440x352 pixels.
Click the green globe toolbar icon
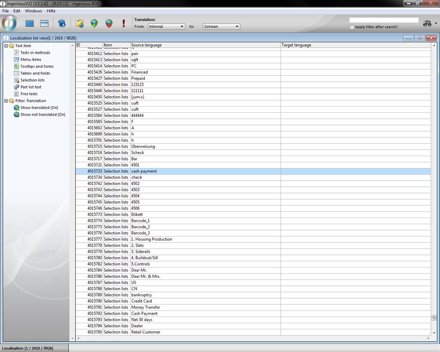94,23
